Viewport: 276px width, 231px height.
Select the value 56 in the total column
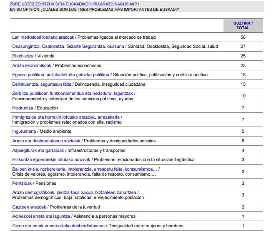(243, 37)
